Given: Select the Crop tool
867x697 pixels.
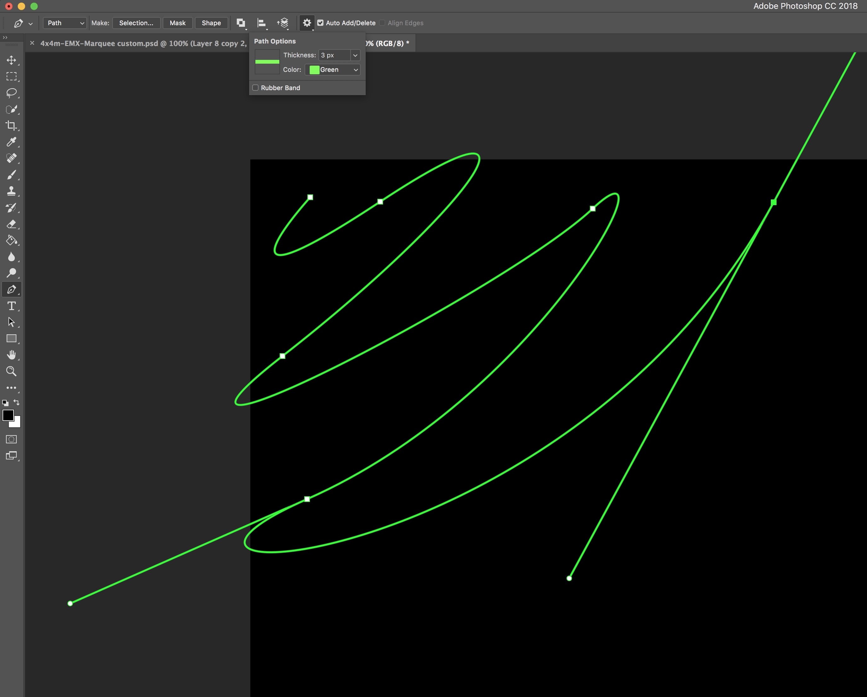Looking at the screenshot, I should [11, 126].
